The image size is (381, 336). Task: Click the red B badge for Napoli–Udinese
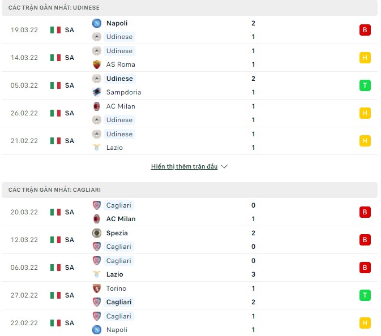click(x=365, y=30)
